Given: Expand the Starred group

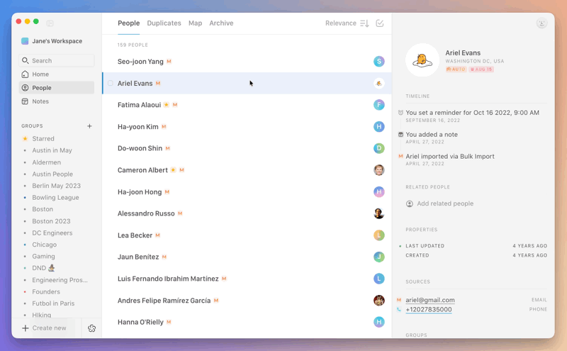Looking at the screenshot, I should 43,139.
